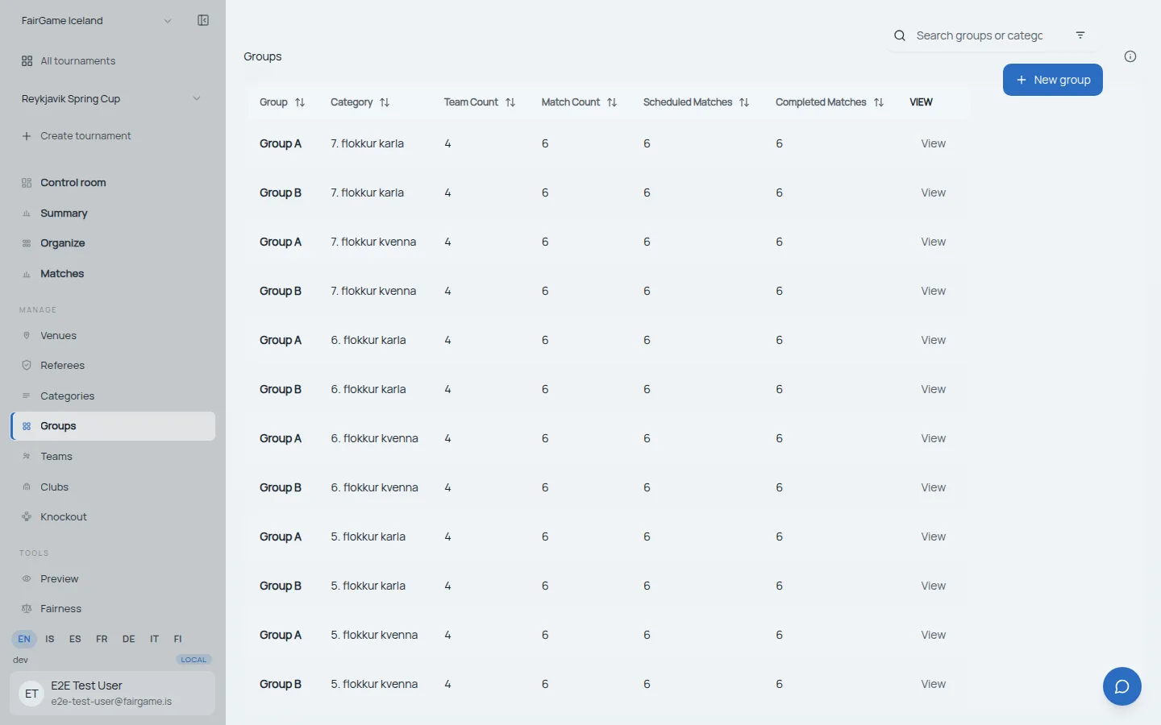
Task: Click the search groups input field
Action: tap(980, 35)
